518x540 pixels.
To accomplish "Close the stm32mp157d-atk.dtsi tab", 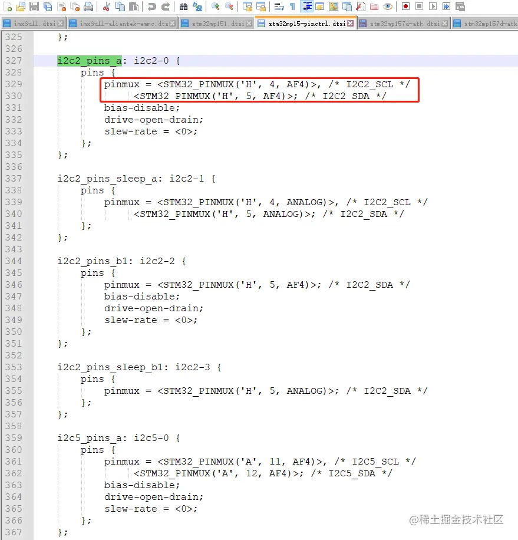I will pos(445,24).
